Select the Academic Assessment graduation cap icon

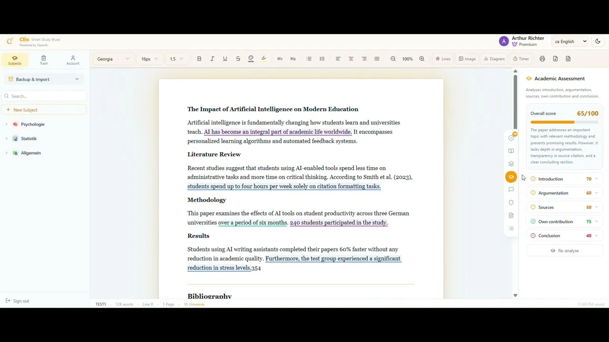tap(511, 177)
